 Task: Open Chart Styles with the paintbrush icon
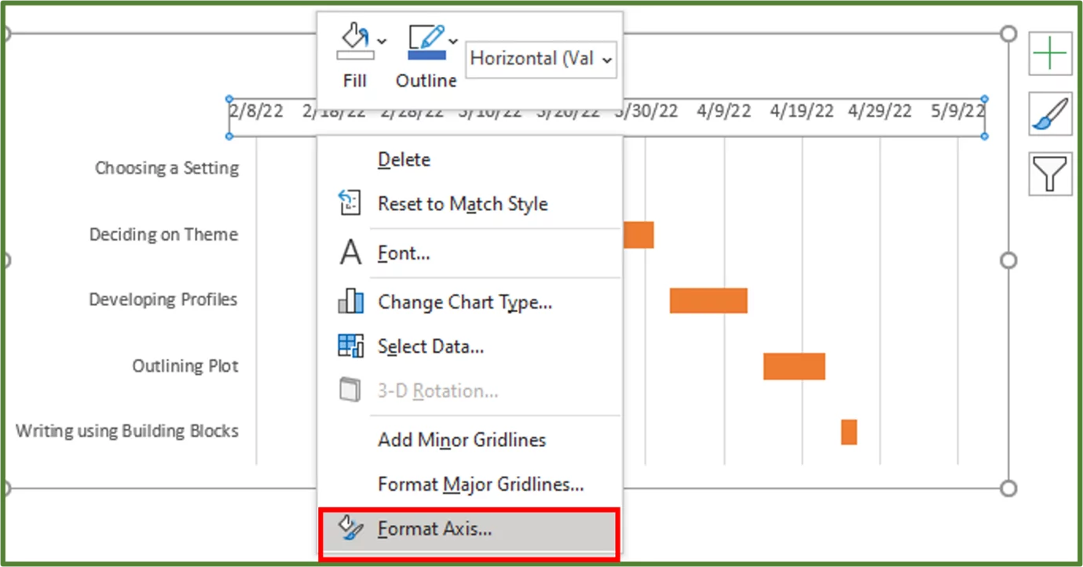(1050, 113)
